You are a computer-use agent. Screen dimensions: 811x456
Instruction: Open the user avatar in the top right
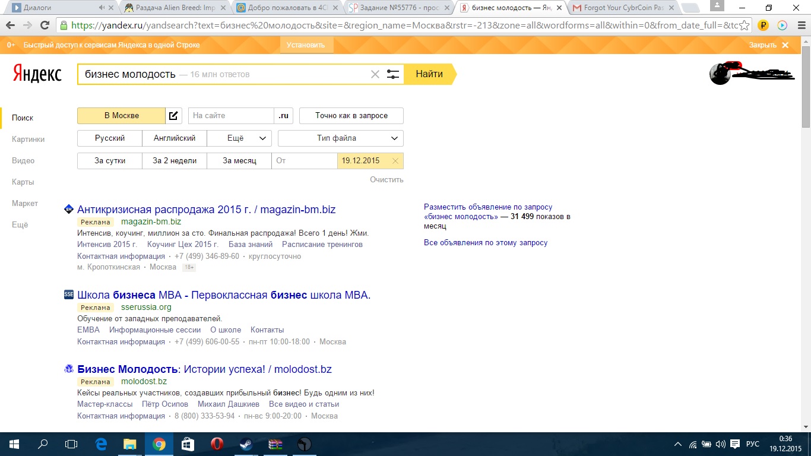tap(720, 74)
